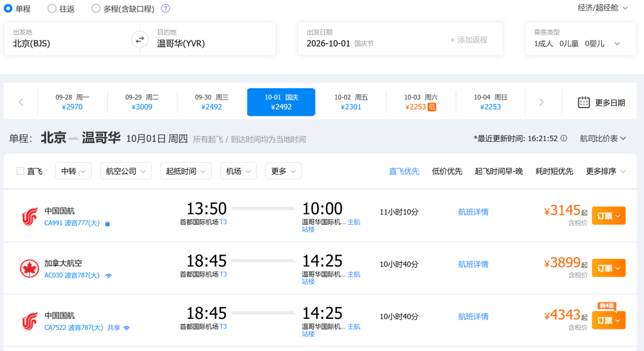Swap departure and destination cities icon
Image resolution: width=644 pixels, height=351 pixels.
(140, 40)
